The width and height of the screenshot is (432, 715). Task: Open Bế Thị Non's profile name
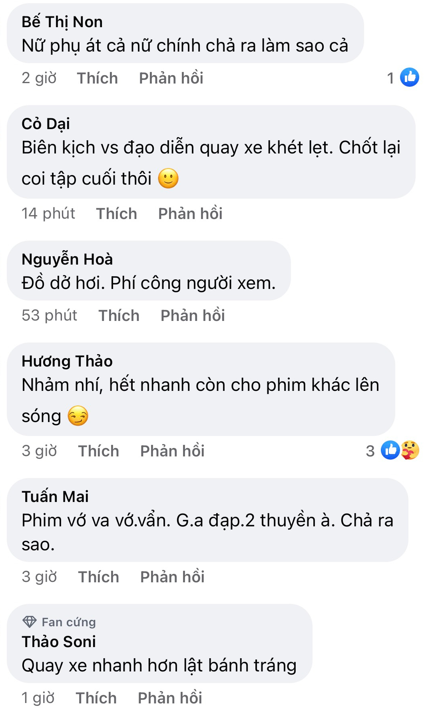click(x=62, y=22)
